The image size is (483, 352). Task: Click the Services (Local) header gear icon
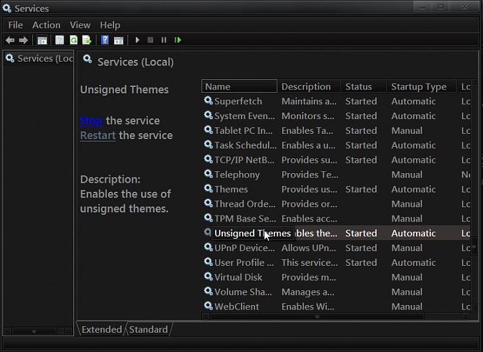[88, 59]
